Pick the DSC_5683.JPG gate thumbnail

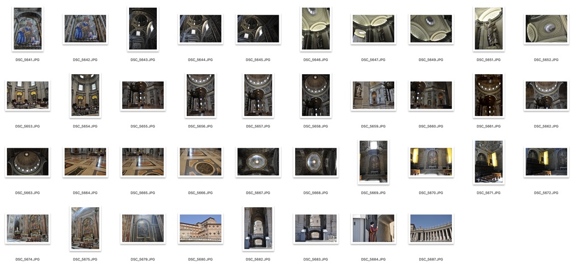pyautogui.click(x=315, y=228)
